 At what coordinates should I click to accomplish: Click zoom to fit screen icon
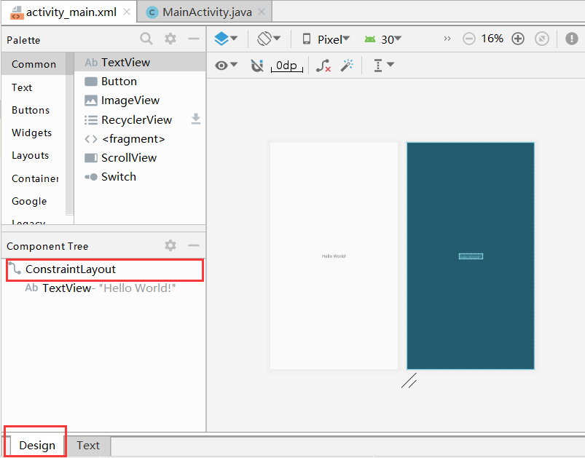point(542,39)
